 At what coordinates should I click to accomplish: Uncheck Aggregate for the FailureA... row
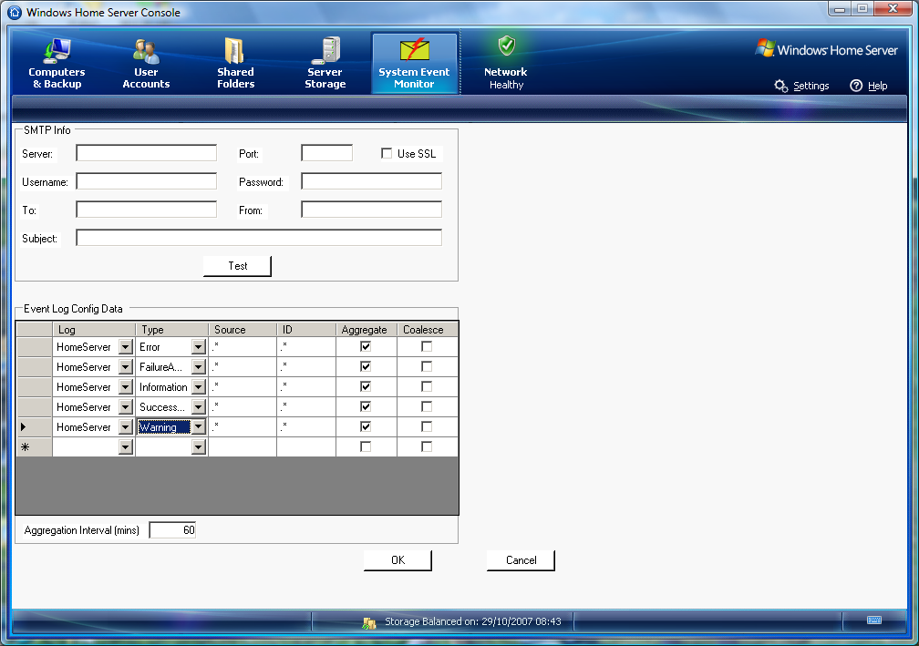coord(366,366)
